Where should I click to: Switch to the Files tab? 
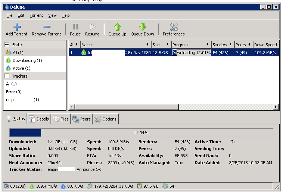point(61,119)
